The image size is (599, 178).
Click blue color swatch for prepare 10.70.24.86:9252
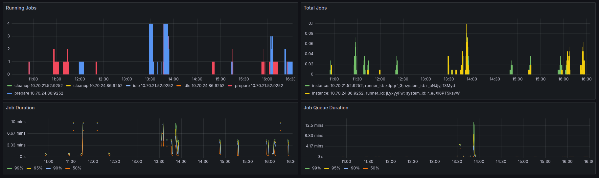(x=10, y=94)
